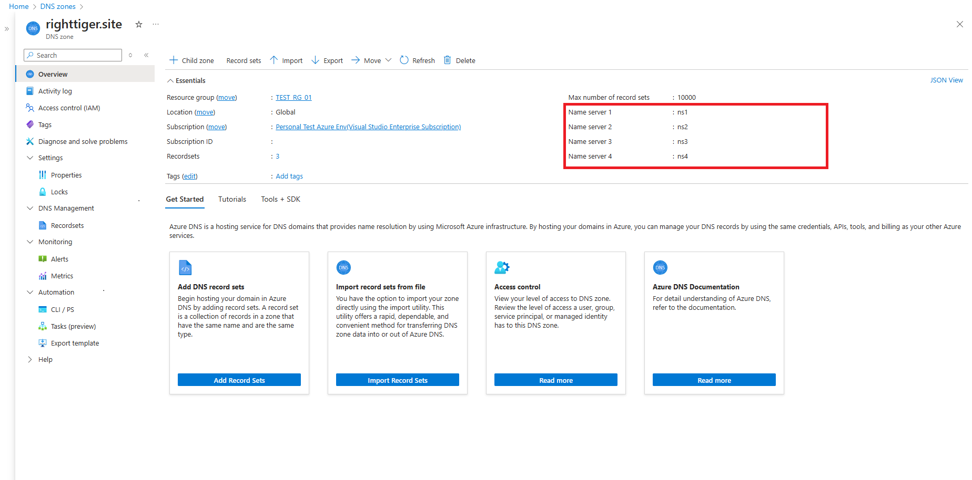Click the Access control (IAM) icon
Viewport: 972px width, 480px height.
30,108
